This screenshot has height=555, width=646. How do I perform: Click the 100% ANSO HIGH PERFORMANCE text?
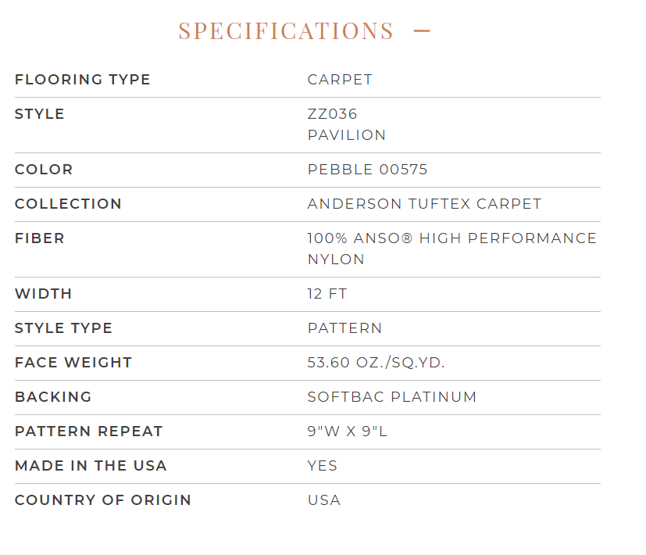(452, 238)
